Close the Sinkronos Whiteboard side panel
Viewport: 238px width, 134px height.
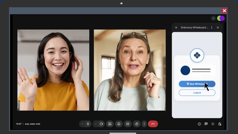218,28
